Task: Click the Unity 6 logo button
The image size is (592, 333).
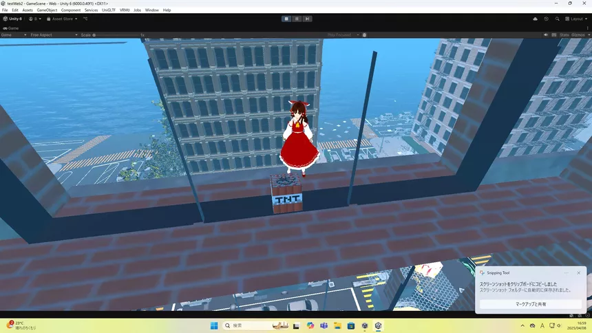Action: [12, 19]
